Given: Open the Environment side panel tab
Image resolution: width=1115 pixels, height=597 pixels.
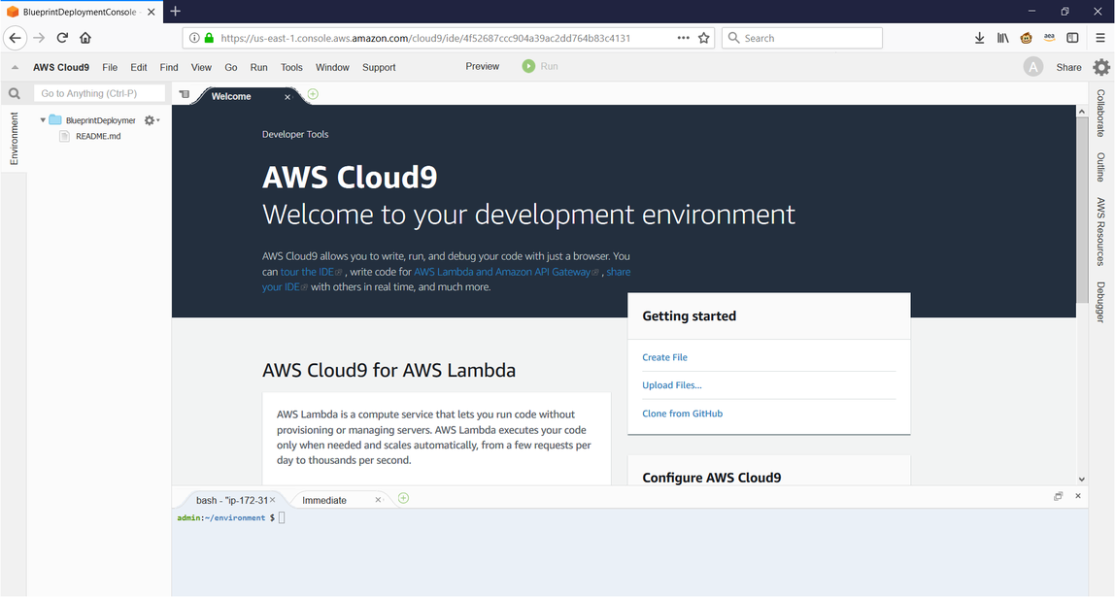Looking at the screenshot, I should click(14, 139).
